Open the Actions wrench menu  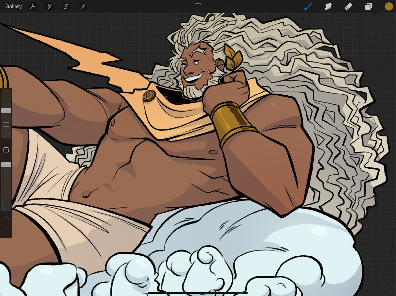click(x=32, y=6)
